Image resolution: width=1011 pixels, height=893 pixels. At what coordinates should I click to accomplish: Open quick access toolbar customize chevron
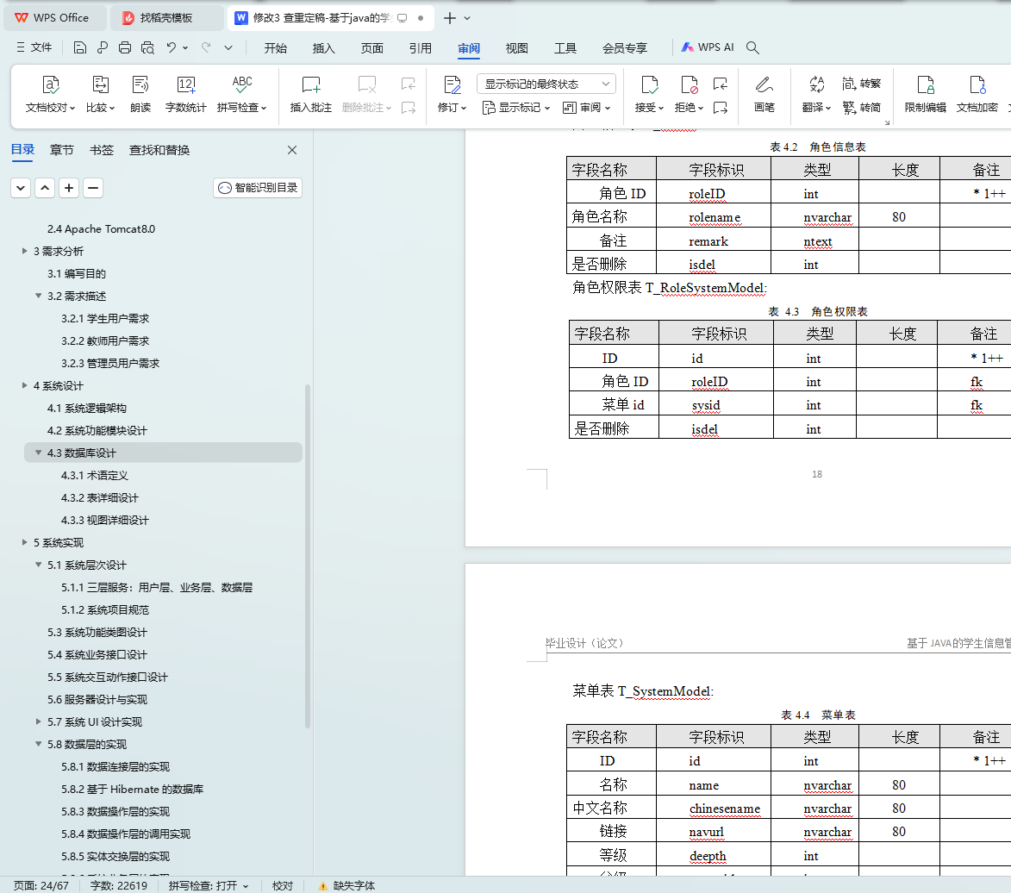pos(228,47)
